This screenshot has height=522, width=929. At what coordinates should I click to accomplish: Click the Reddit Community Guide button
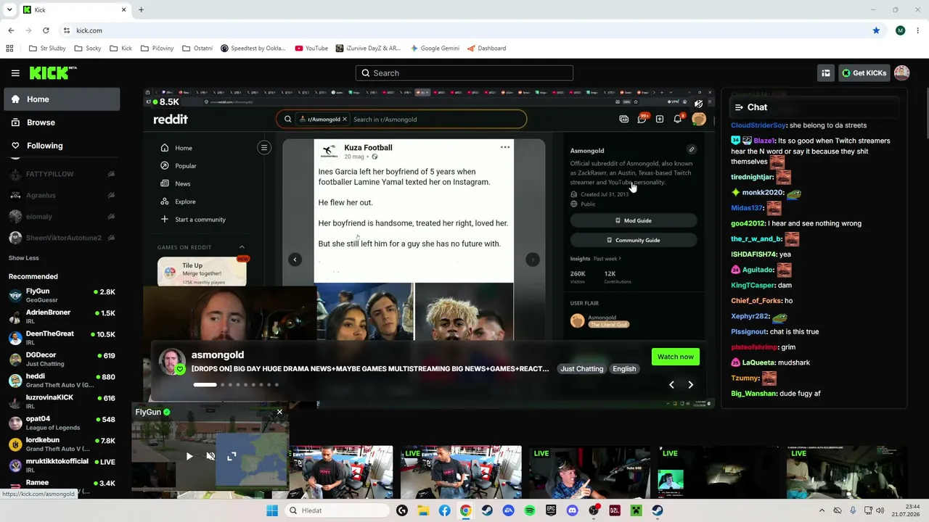634,240
